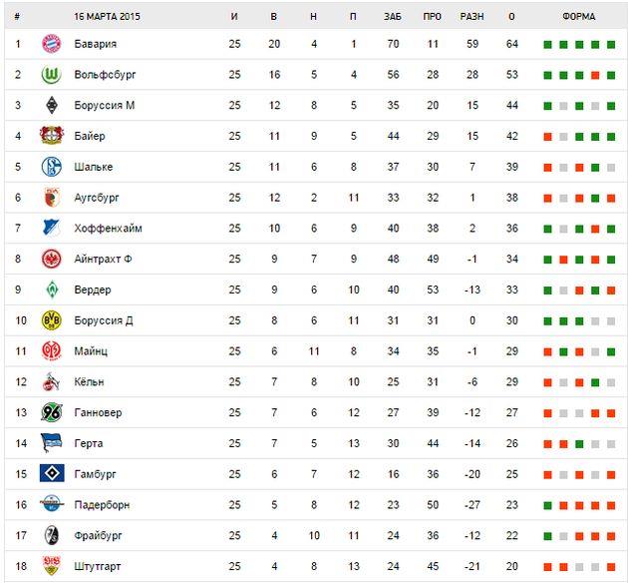Image resolution: width=628 pixels, height=583 pixels.
Task: Click the Wolfsburg club logo
Action: point(51,75)
